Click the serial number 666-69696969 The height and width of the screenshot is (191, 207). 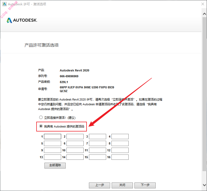pos(69,76)
